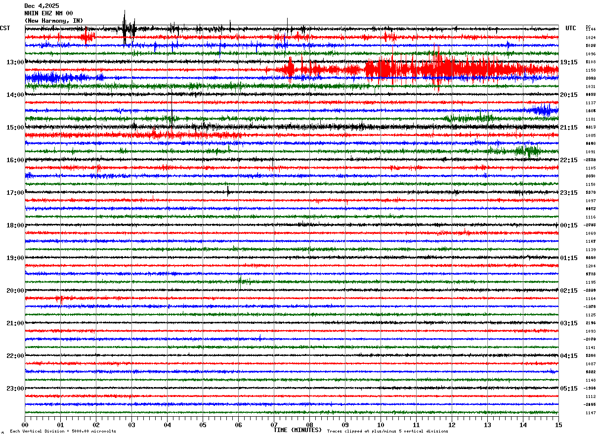Select the 23:00 CST time label
This screenshot has height=438, width=598.
pyautogui.click(x=15, y=389)
